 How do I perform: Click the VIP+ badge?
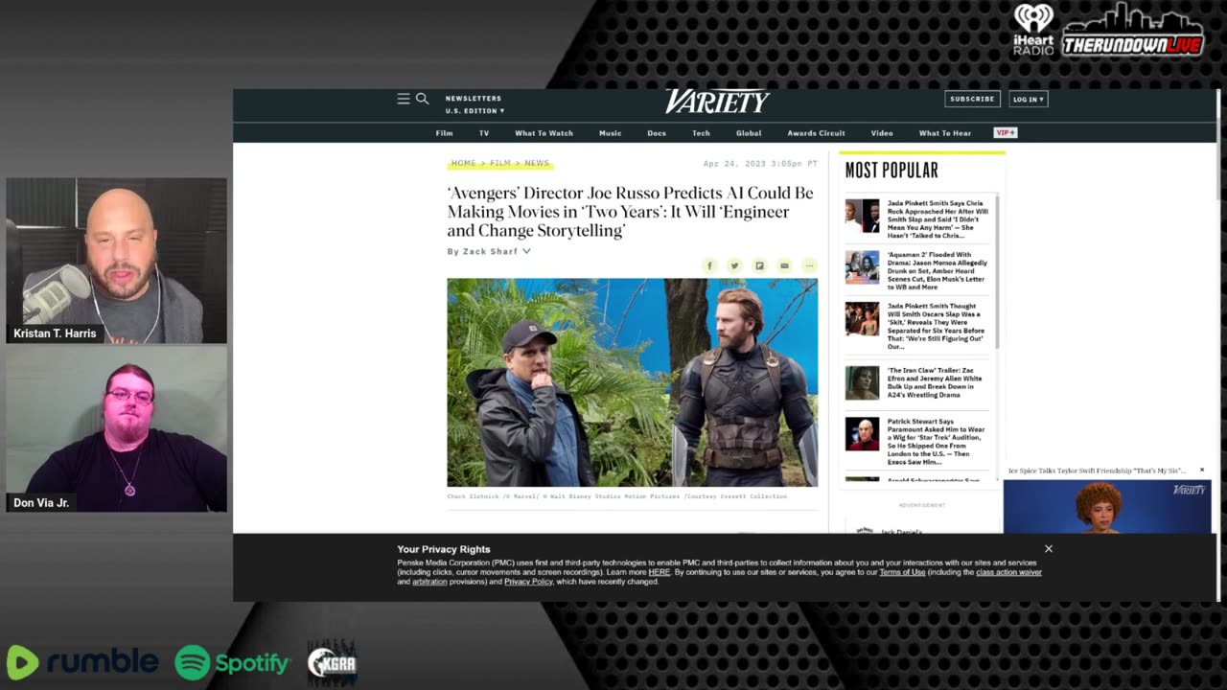pyautogui.click(x=1006, y=132)
